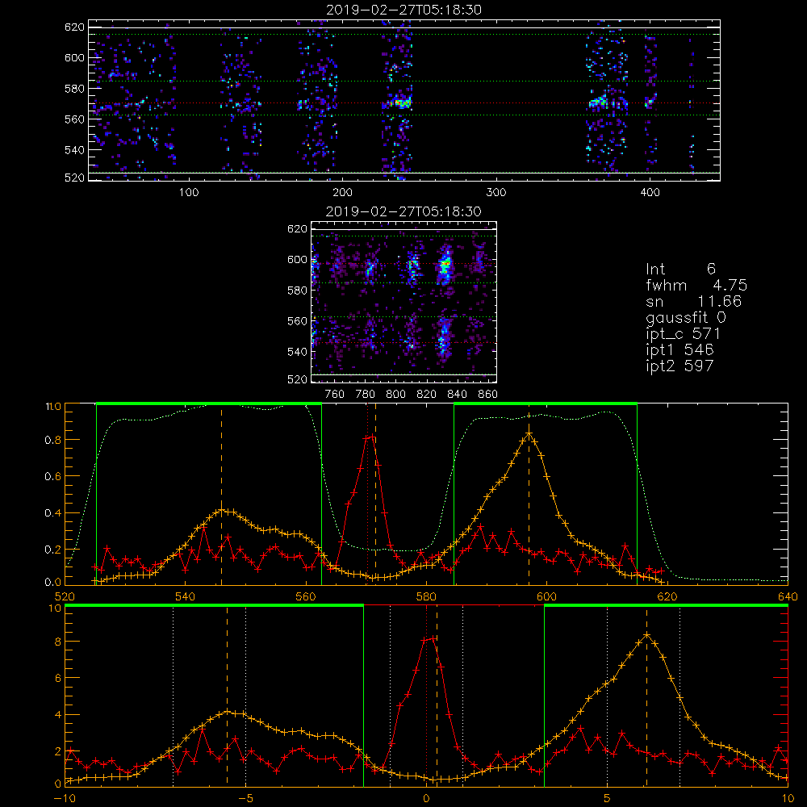Click x-axis label 780 under middle image
The height and width of the screenshot is (807, 807).
(366, 395)
